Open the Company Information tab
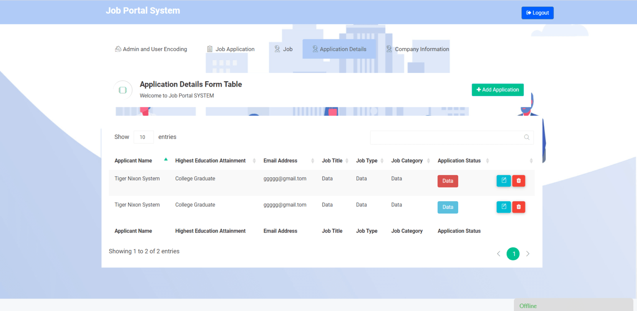Image resolution: width=637 pixels, height=311 pixels. pos(418,49)
